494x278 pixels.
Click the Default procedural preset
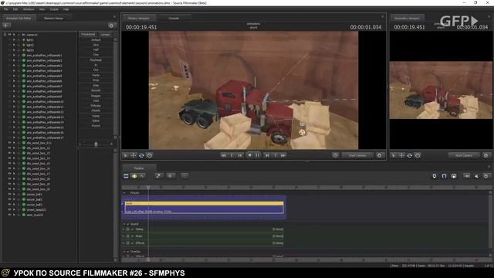pos(96,40)
